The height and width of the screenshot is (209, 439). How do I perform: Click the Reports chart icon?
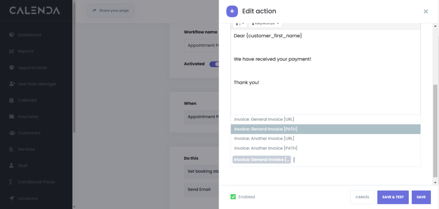(x=12, y=51)
